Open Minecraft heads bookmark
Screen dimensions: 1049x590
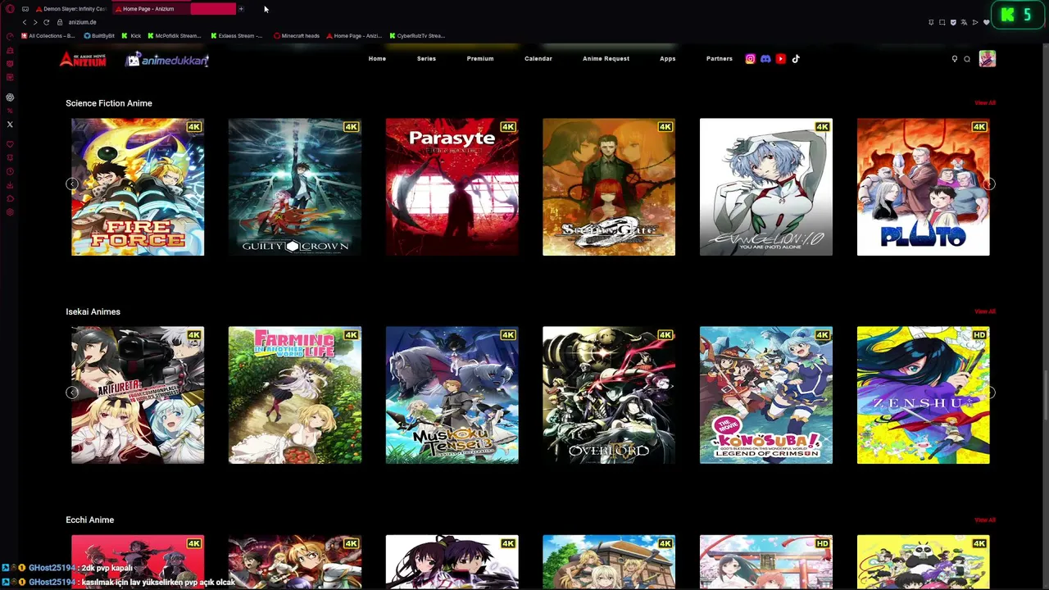click(297, 36)
